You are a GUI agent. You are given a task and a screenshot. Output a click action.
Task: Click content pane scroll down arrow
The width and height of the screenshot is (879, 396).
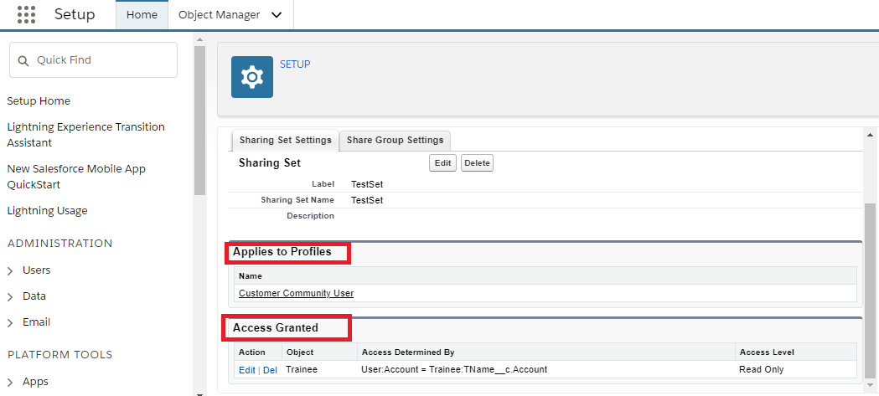pos(870,387)
